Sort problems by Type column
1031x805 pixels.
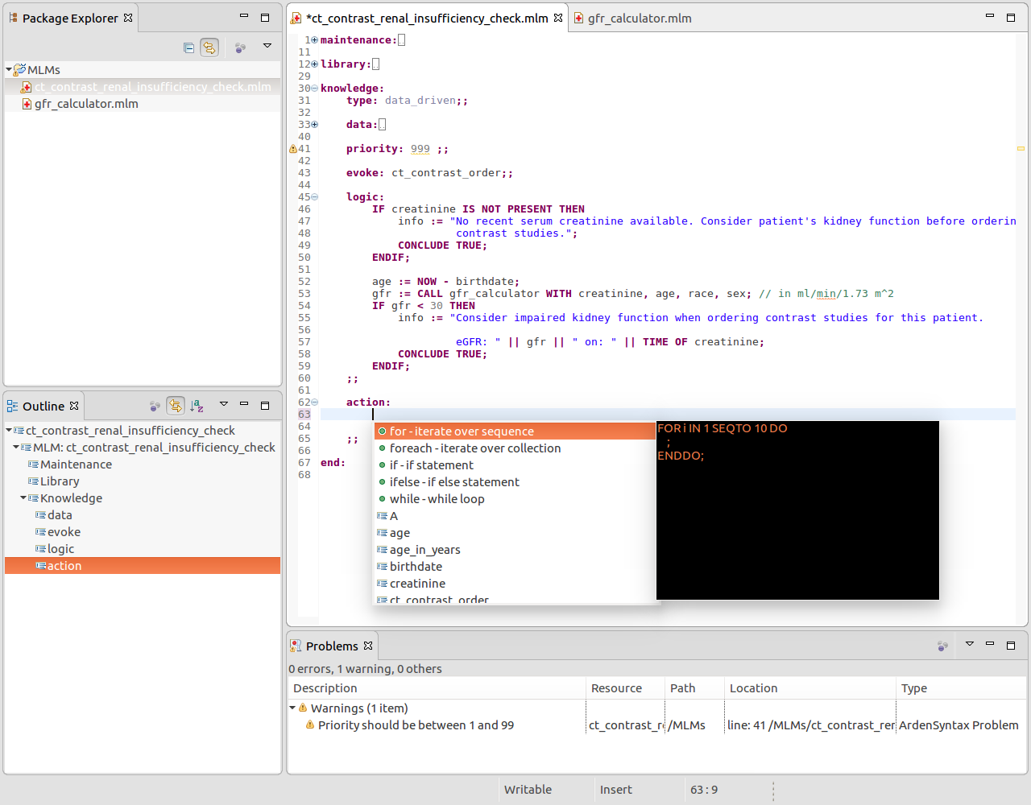962,688
